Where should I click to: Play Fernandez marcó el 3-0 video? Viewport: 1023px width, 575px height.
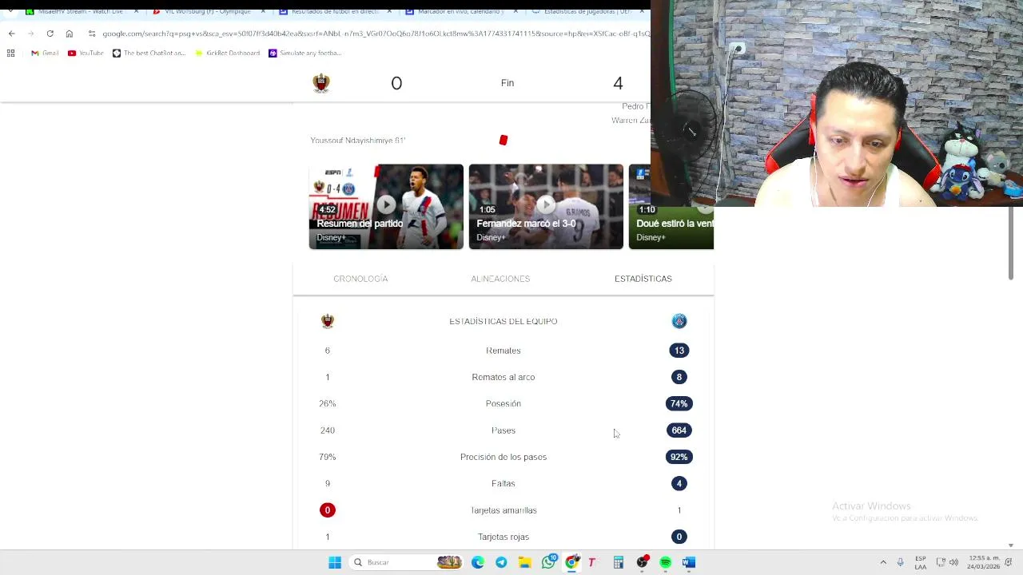point(546,206)
